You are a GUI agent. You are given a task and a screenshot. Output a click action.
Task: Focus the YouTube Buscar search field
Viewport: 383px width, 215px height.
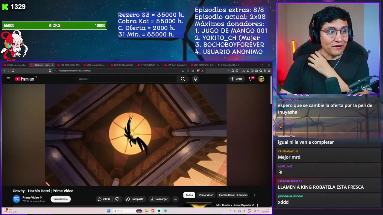pos(127,79)
